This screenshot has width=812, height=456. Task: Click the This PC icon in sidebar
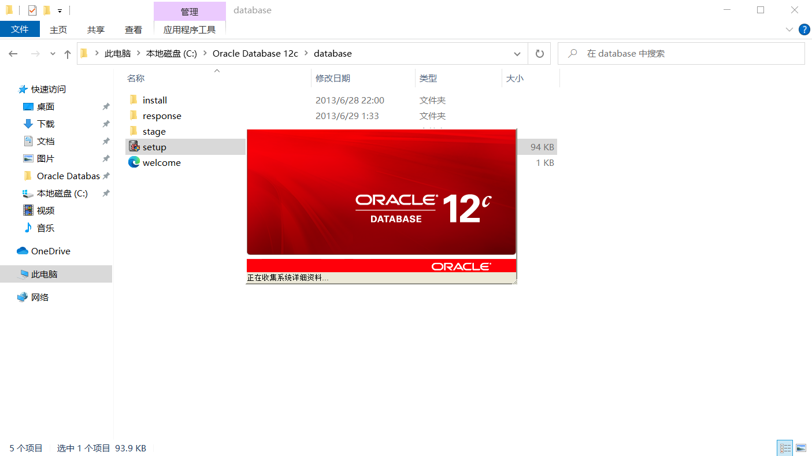tap(23, 274)
